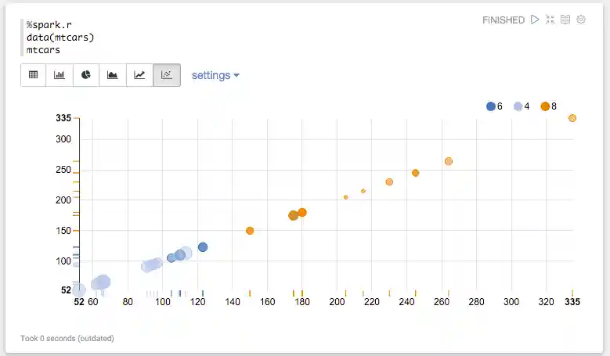
Task: Expand the chart settings dropdown
Action: tap(215, 75)
